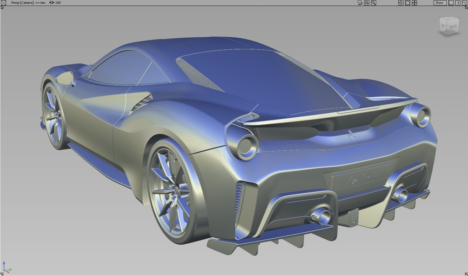468x276 pixels.
Task: Click the LEFT face of the ViewCube
Action: pyautogui.click(x=443, y=26)
